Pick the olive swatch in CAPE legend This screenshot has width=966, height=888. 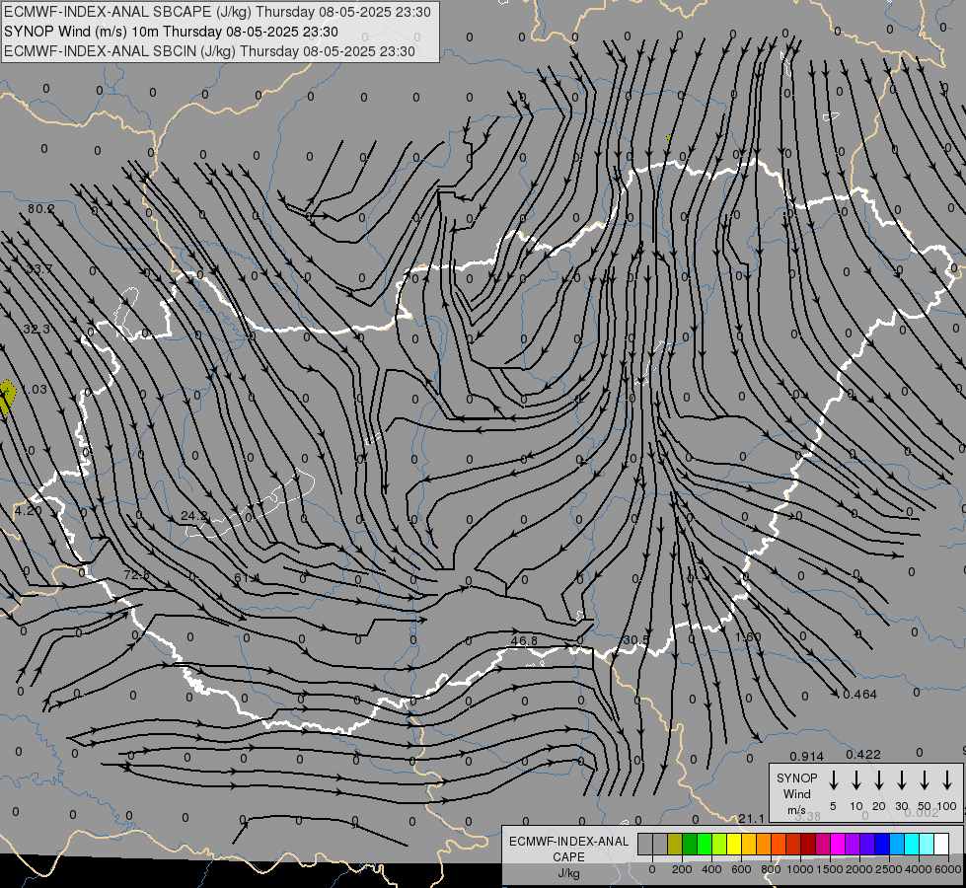click(675, 845)
